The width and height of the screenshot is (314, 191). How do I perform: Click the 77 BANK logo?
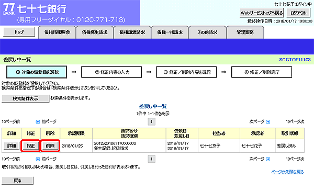pyautogui.click(x=9, y=9)
